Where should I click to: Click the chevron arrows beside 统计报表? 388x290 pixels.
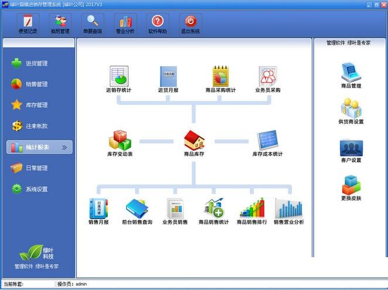click(64, 148)
